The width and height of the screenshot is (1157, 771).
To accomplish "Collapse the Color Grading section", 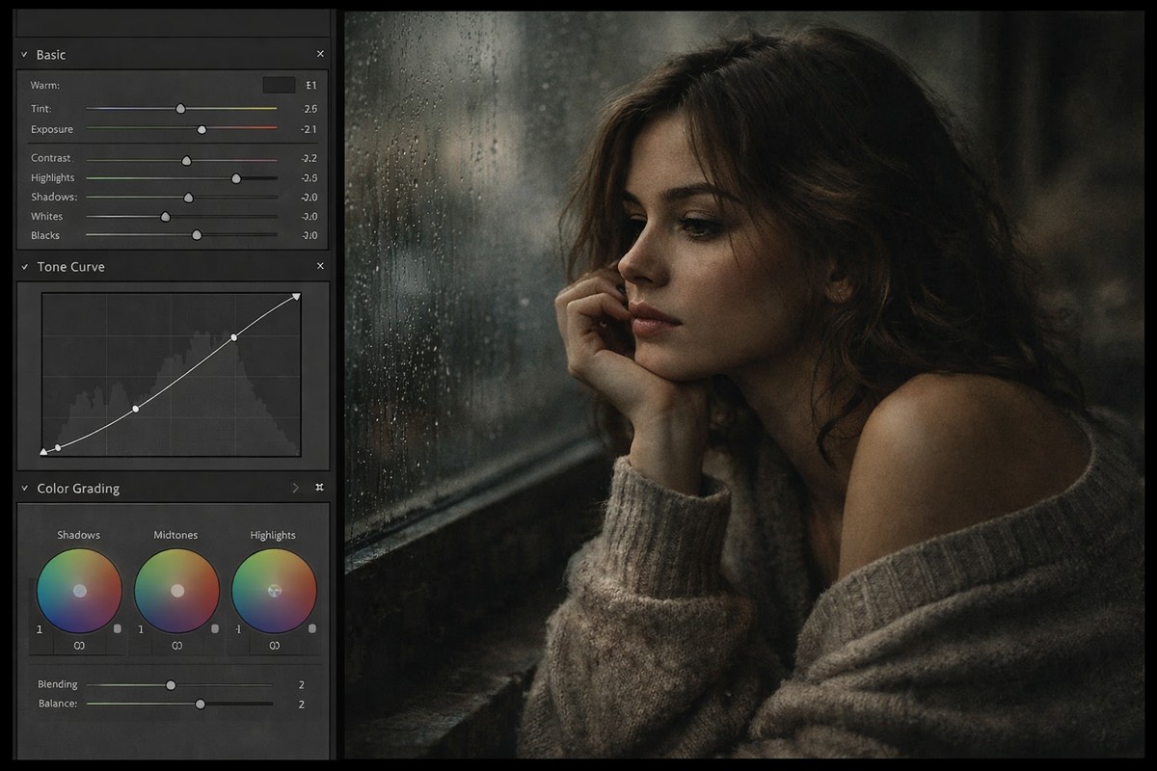I will click(24, 489).
